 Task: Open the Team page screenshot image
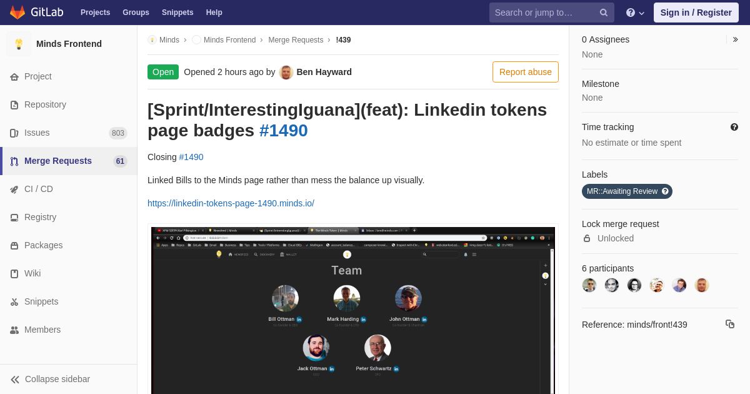click(x=353, y=310)
